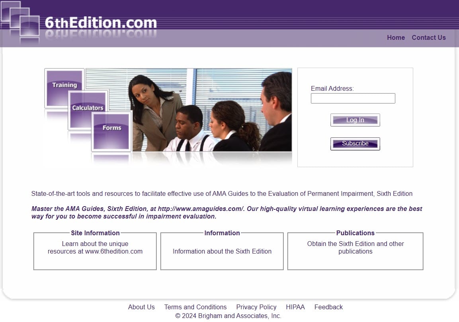
Task: Open the About Us footer link
Action: [x=141, y=307]
